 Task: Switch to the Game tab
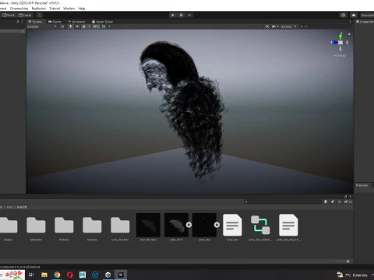(x=55, y=22)
